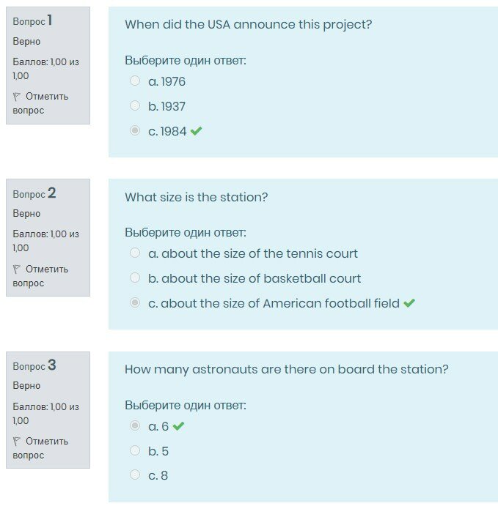Click the 'Вопрос 1' heading
Screen dimensions: 498x506
coord(32,21)
